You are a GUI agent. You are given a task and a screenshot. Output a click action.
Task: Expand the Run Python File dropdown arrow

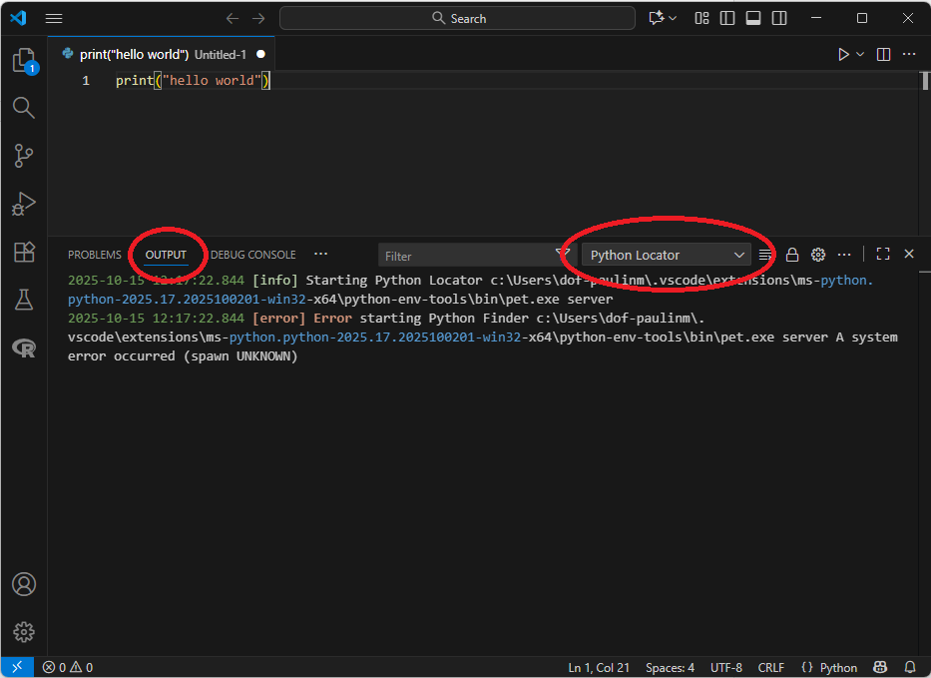pyautogui.click(x=860, y=54)
